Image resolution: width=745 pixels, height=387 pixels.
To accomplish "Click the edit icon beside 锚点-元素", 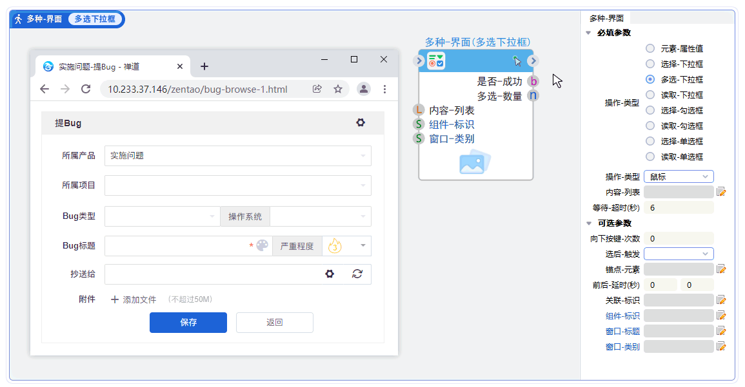I will tap(721, 269).
